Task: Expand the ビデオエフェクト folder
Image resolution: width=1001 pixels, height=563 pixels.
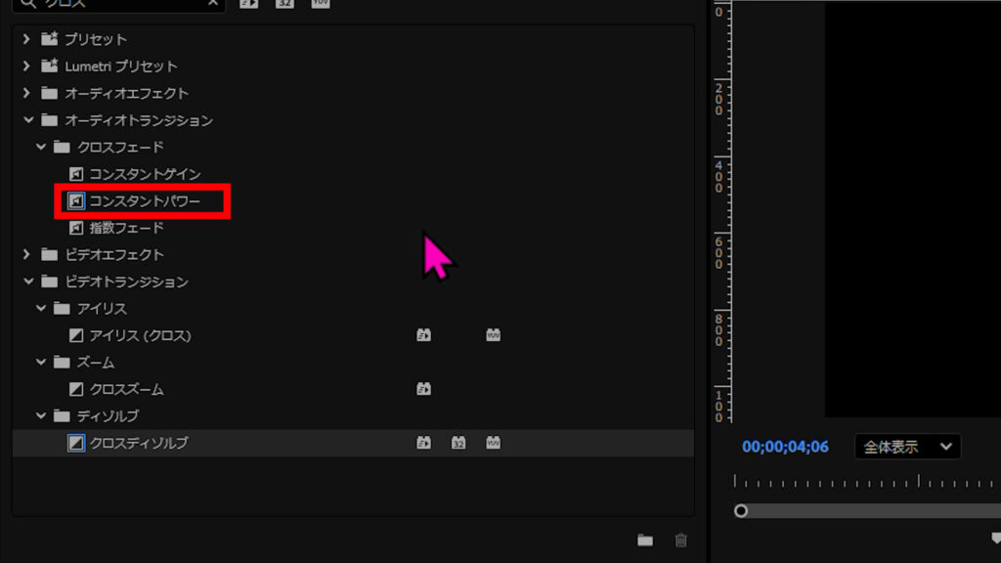Action: (26, 254)
